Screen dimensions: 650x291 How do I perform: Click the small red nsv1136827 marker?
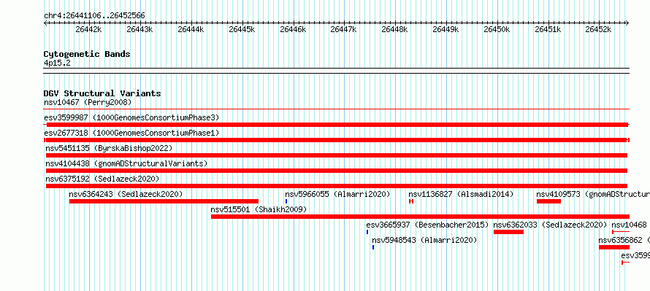click(x=411, y=201)
